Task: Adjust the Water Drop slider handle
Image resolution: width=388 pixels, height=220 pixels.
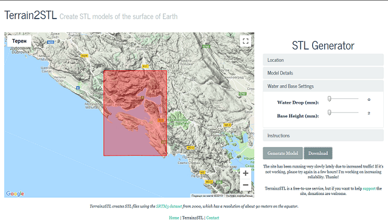Action: [x=330, y=99]
